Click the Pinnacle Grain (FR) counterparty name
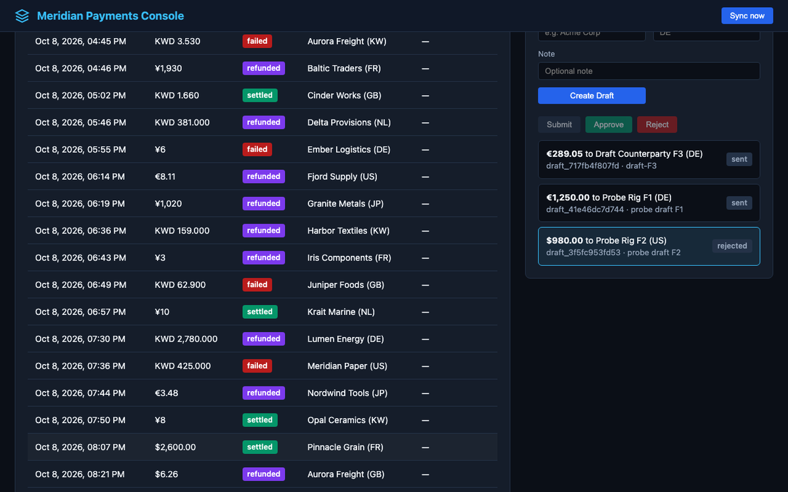The width and height of the screenshot is (788, 492). pos(344,447)
